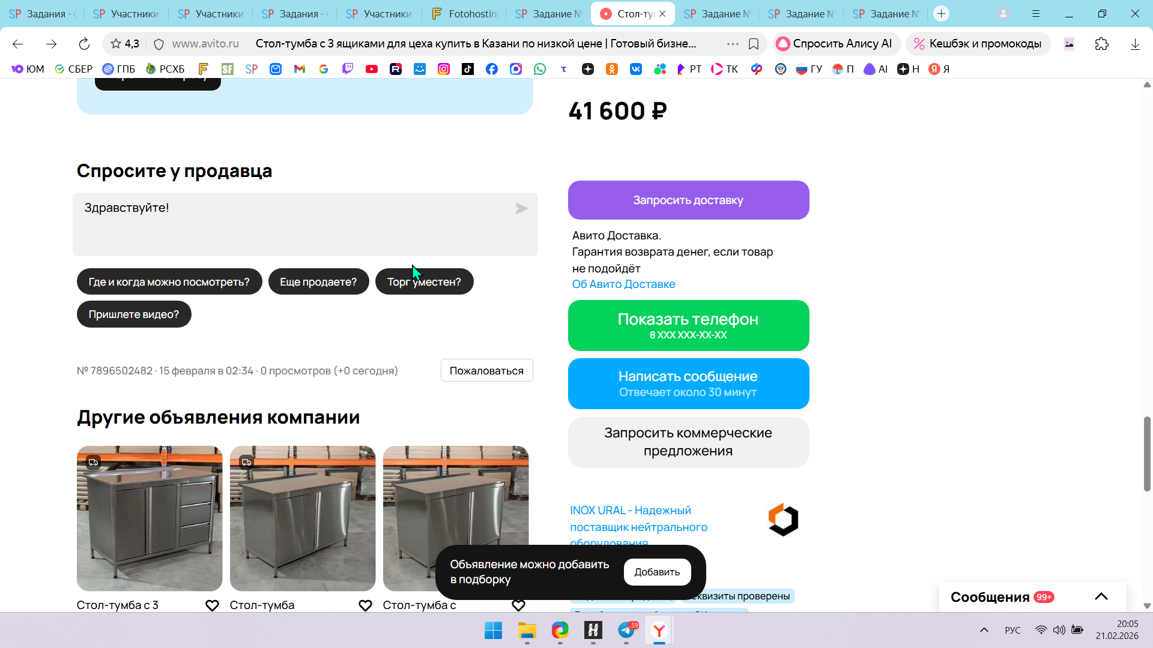Image resolution: width=1153 pixels, height=648 pixels.
Task: Click the send message arrow icon
Action: point(521,208)
